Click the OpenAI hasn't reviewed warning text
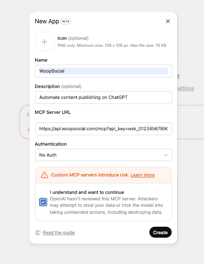This screenshot has height=264, width=204. pos(106,205)
